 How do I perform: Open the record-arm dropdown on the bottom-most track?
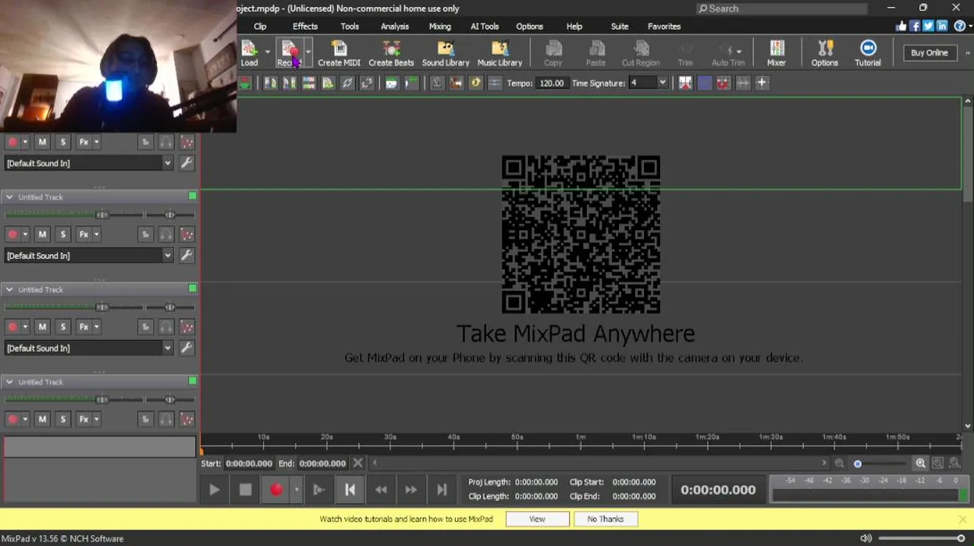point(25,419)
